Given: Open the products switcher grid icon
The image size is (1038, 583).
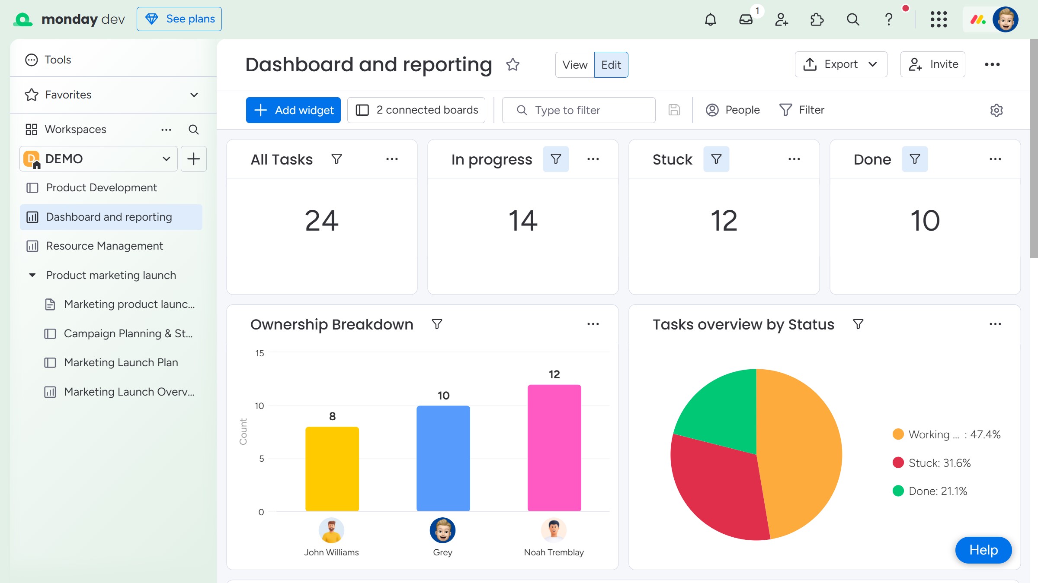Looking at the screenshot, I should [939, 19].
